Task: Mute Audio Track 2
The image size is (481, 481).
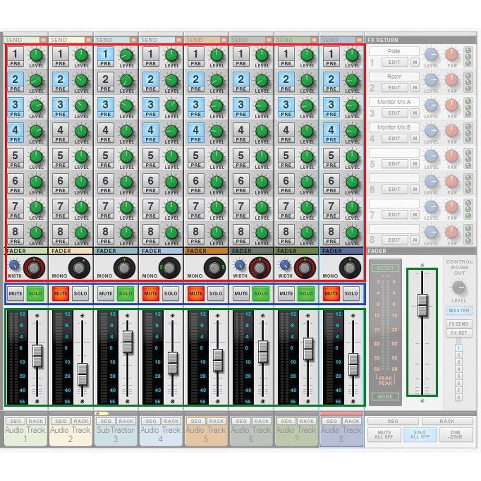Action: (x=60, y=293)
